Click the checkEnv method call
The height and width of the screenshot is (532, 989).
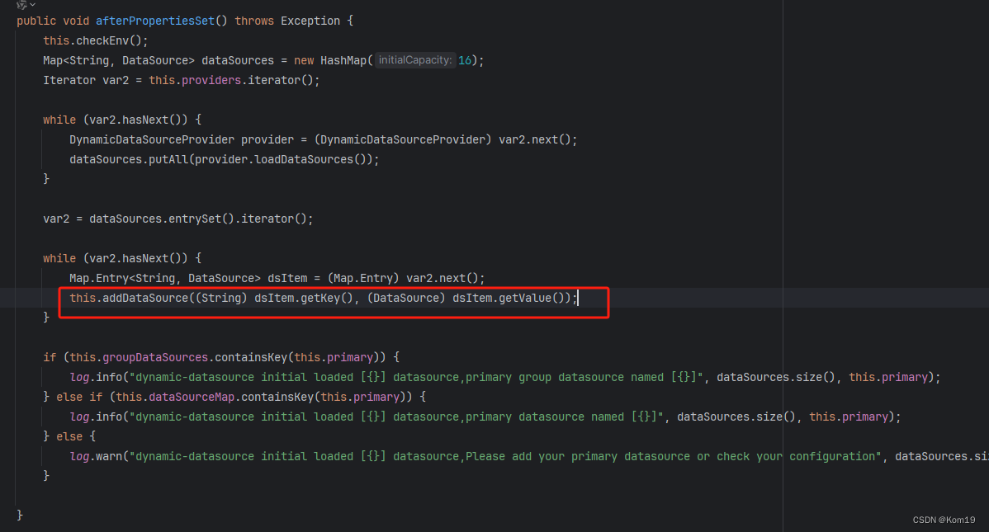102,41
